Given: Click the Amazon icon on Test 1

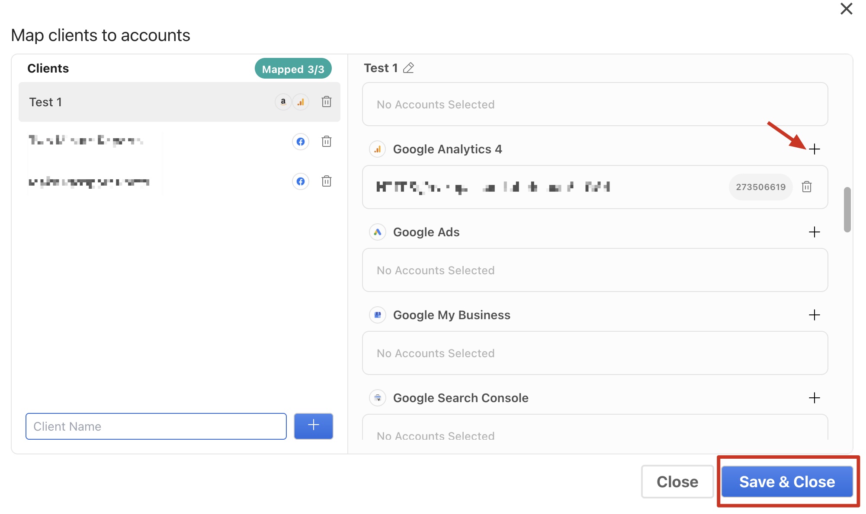Looking at the screenshot, I should (x=283, y=102).
